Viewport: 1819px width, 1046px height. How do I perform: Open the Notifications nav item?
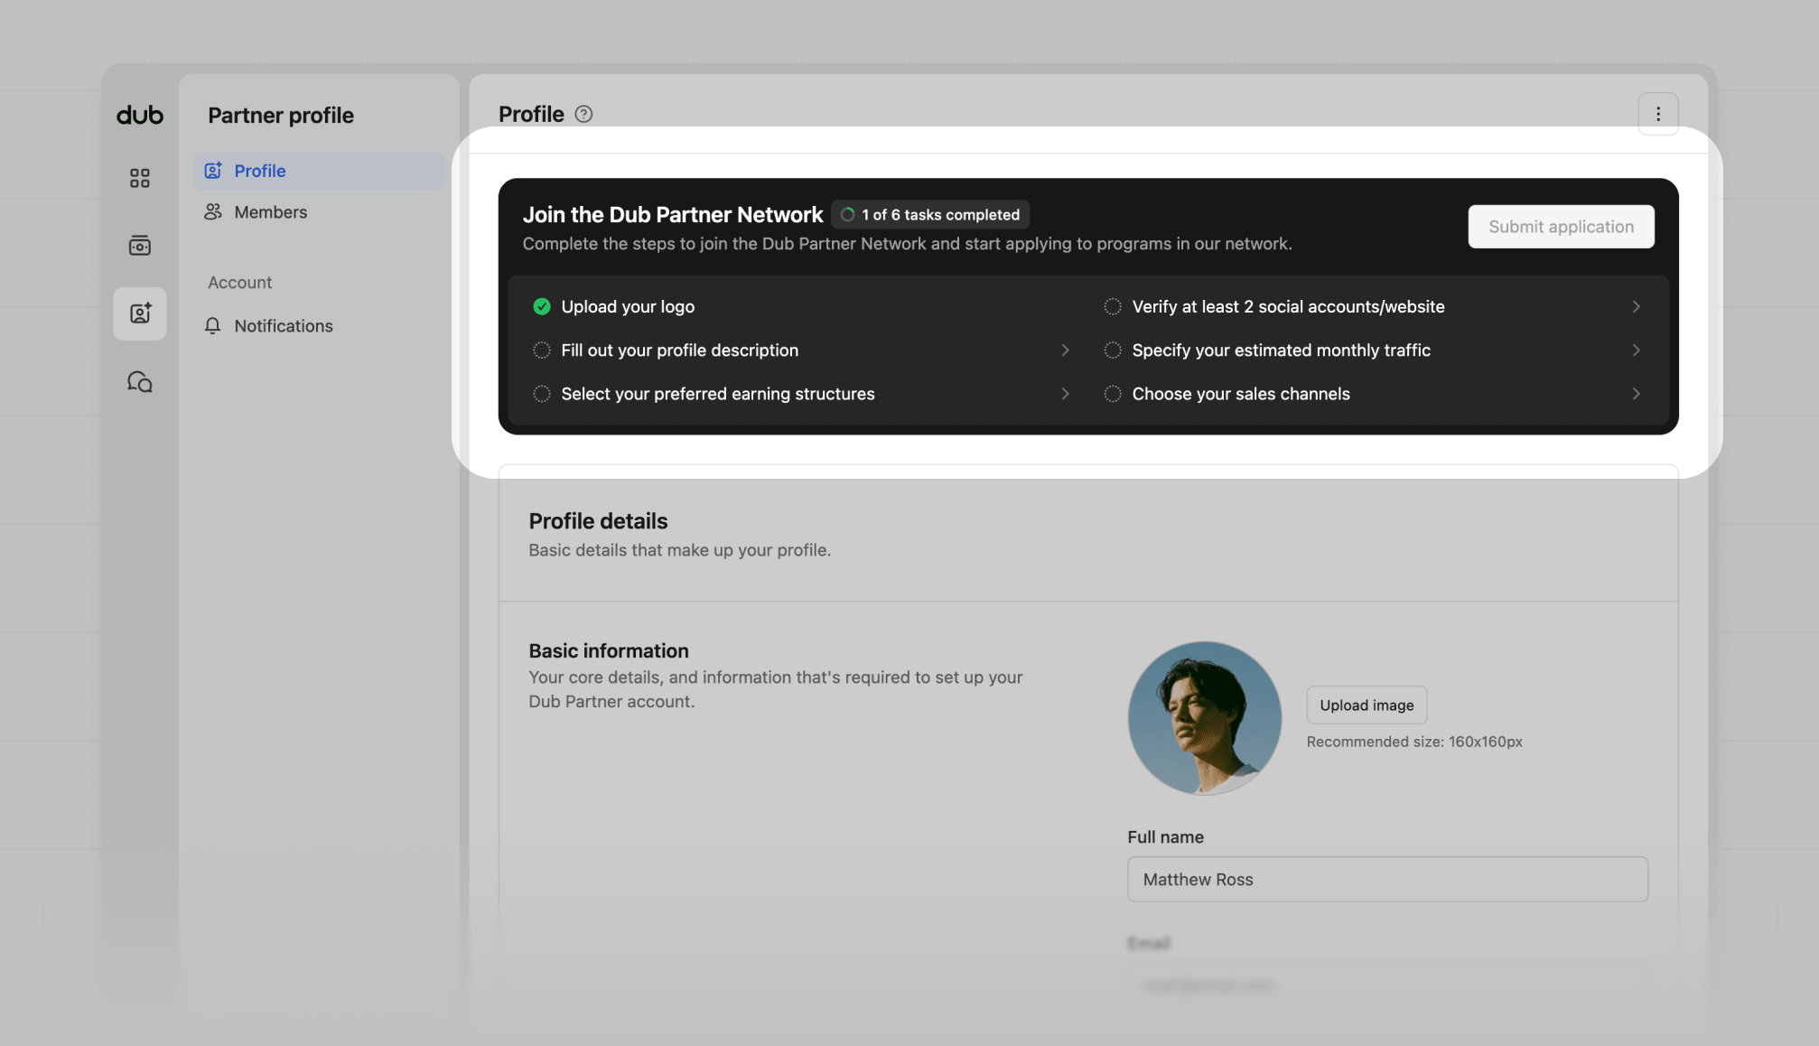coord(319,326)
